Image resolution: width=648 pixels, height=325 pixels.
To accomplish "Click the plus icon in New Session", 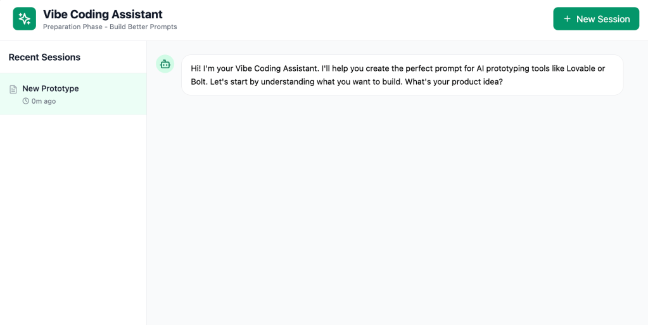I will [567, 19].
